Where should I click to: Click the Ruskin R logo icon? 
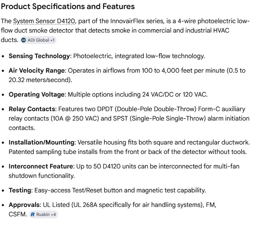[x=33, y=214]
